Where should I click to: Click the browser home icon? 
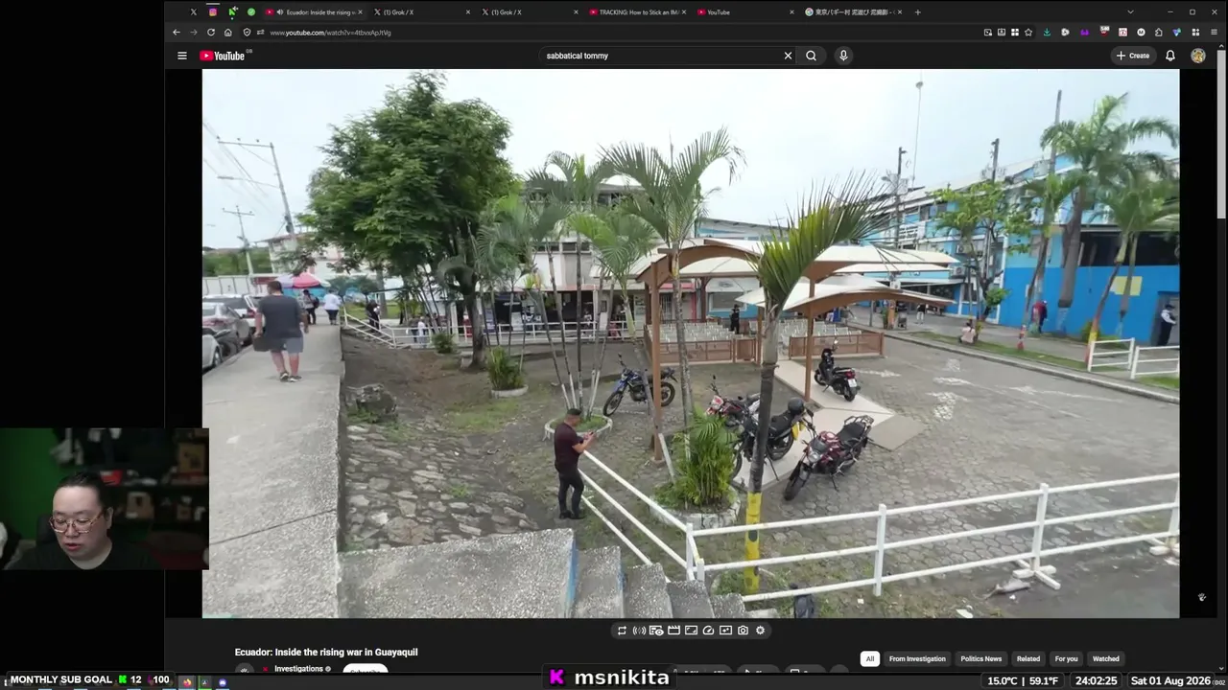tap(227, 33)
